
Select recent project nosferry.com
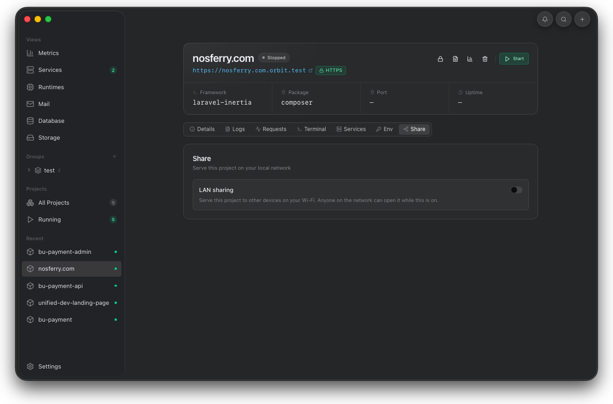coord(71,268)
